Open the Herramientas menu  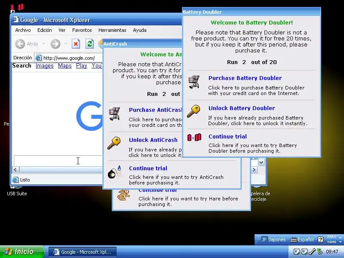click(112, 30)
